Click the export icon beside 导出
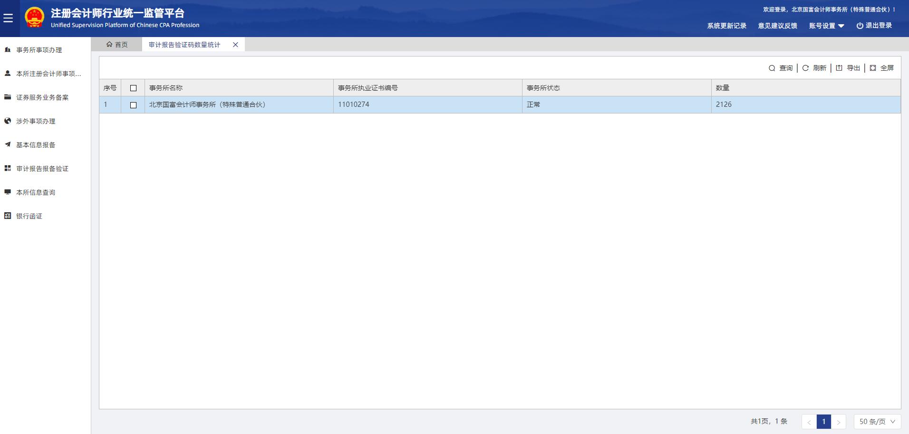 (839, 68)
